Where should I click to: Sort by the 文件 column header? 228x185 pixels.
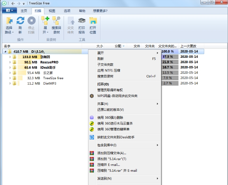(134, 46)
